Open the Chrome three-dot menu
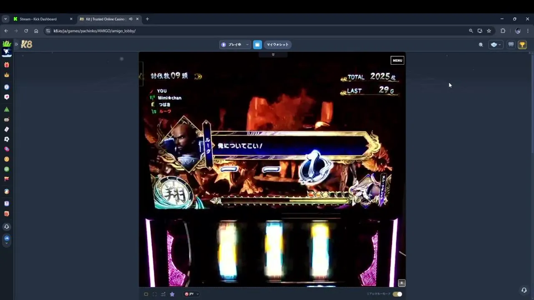Viewport: 534px width, 300px height. point(528,31)
